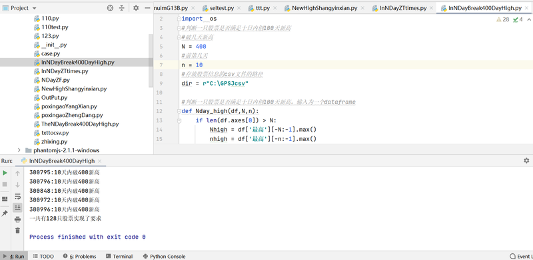Click the Project tree vertical scrollbar
This screenshot has width=533, height=260.
click(x=151, y=61)
